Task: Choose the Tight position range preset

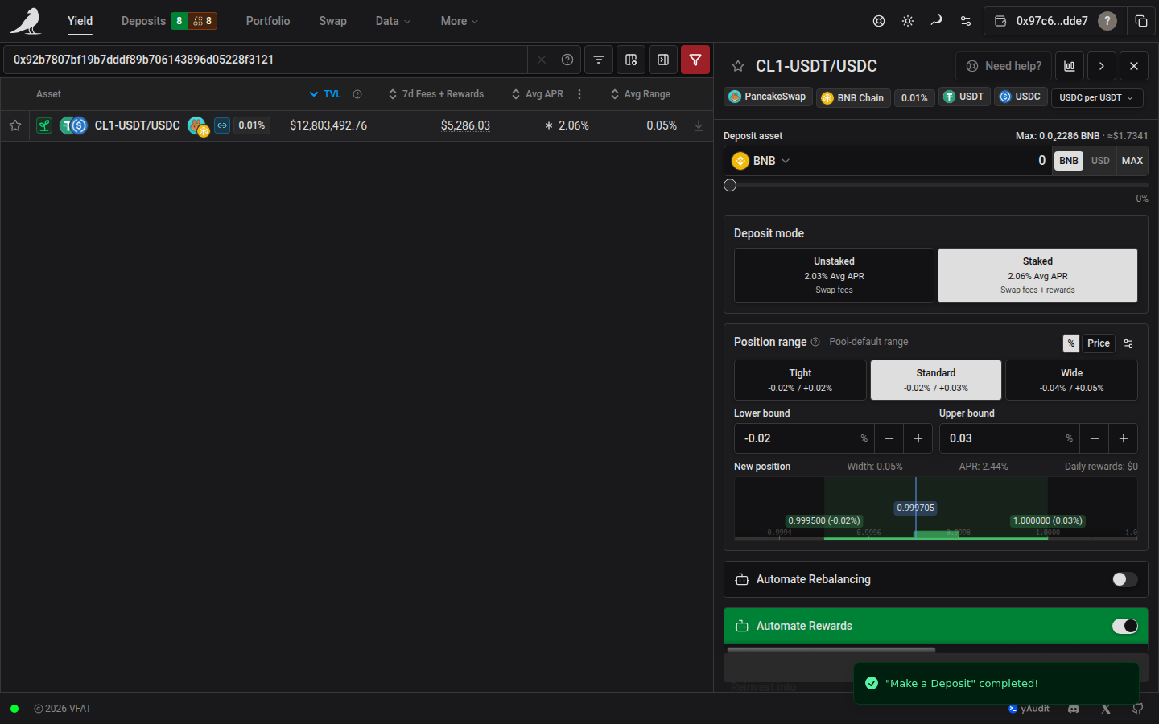Action: coord(800,380)
